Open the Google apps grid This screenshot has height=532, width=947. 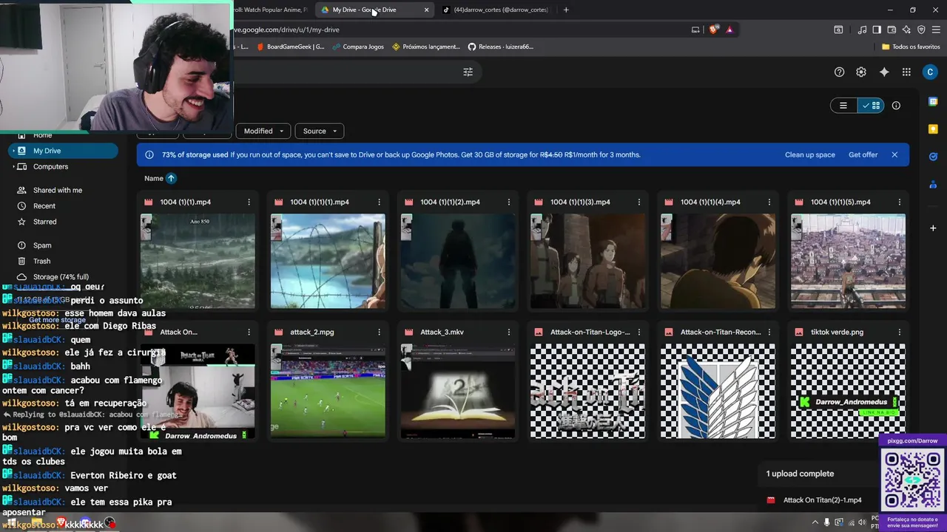906,72
